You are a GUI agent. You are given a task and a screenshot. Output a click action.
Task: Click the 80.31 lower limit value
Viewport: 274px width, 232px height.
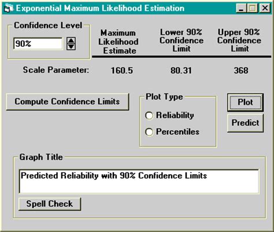pyautogui.click(x=181, y=71)
